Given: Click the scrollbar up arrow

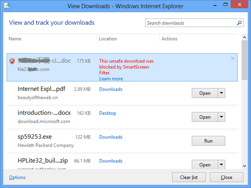Looking at the screenshot, I should pyautogui.click(x=244, y=37).
